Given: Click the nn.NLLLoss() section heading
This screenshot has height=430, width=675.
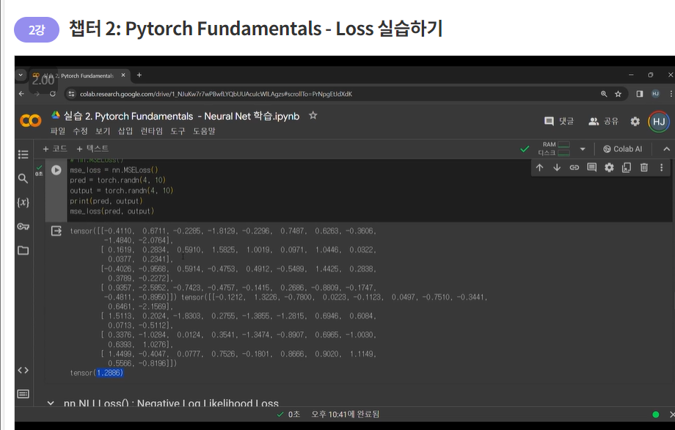Looking at the screenshot, I should 171,404.
